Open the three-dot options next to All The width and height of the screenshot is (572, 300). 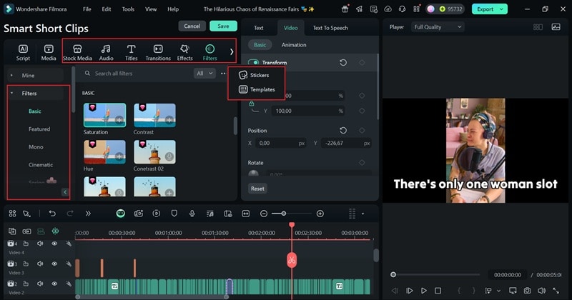point(223,74)
